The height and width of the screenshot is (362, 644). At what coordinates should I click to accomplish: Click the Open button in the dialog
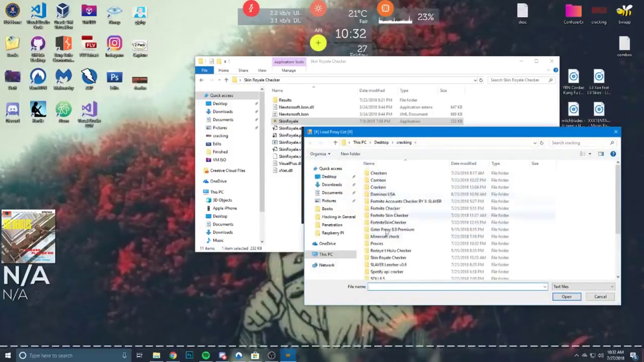(x=567, y=297)
